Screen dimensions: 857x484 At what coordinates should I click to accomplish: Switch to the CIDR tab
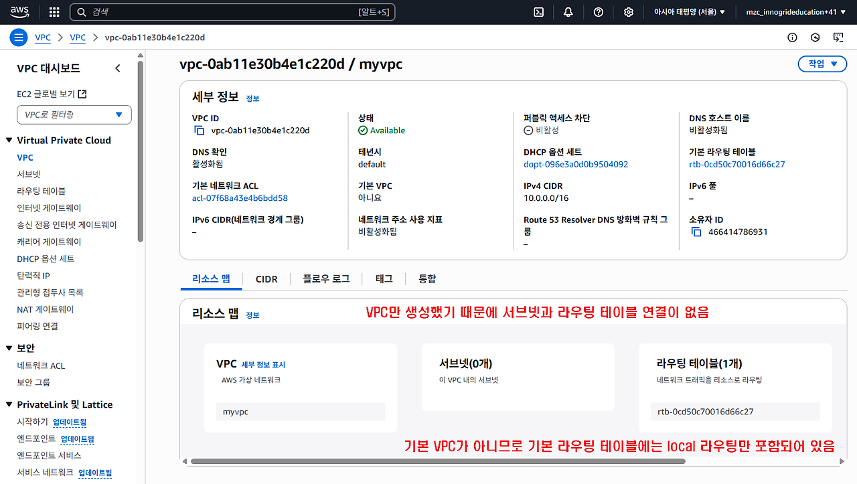266,279
